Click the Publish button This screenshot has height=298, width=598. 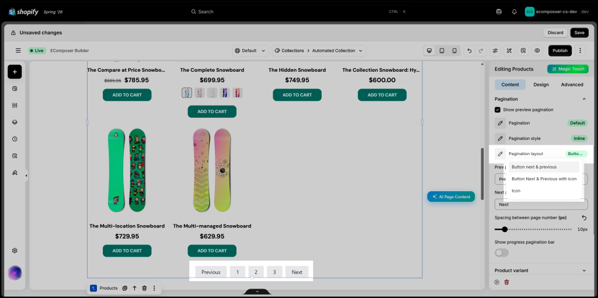pos(560,51)
